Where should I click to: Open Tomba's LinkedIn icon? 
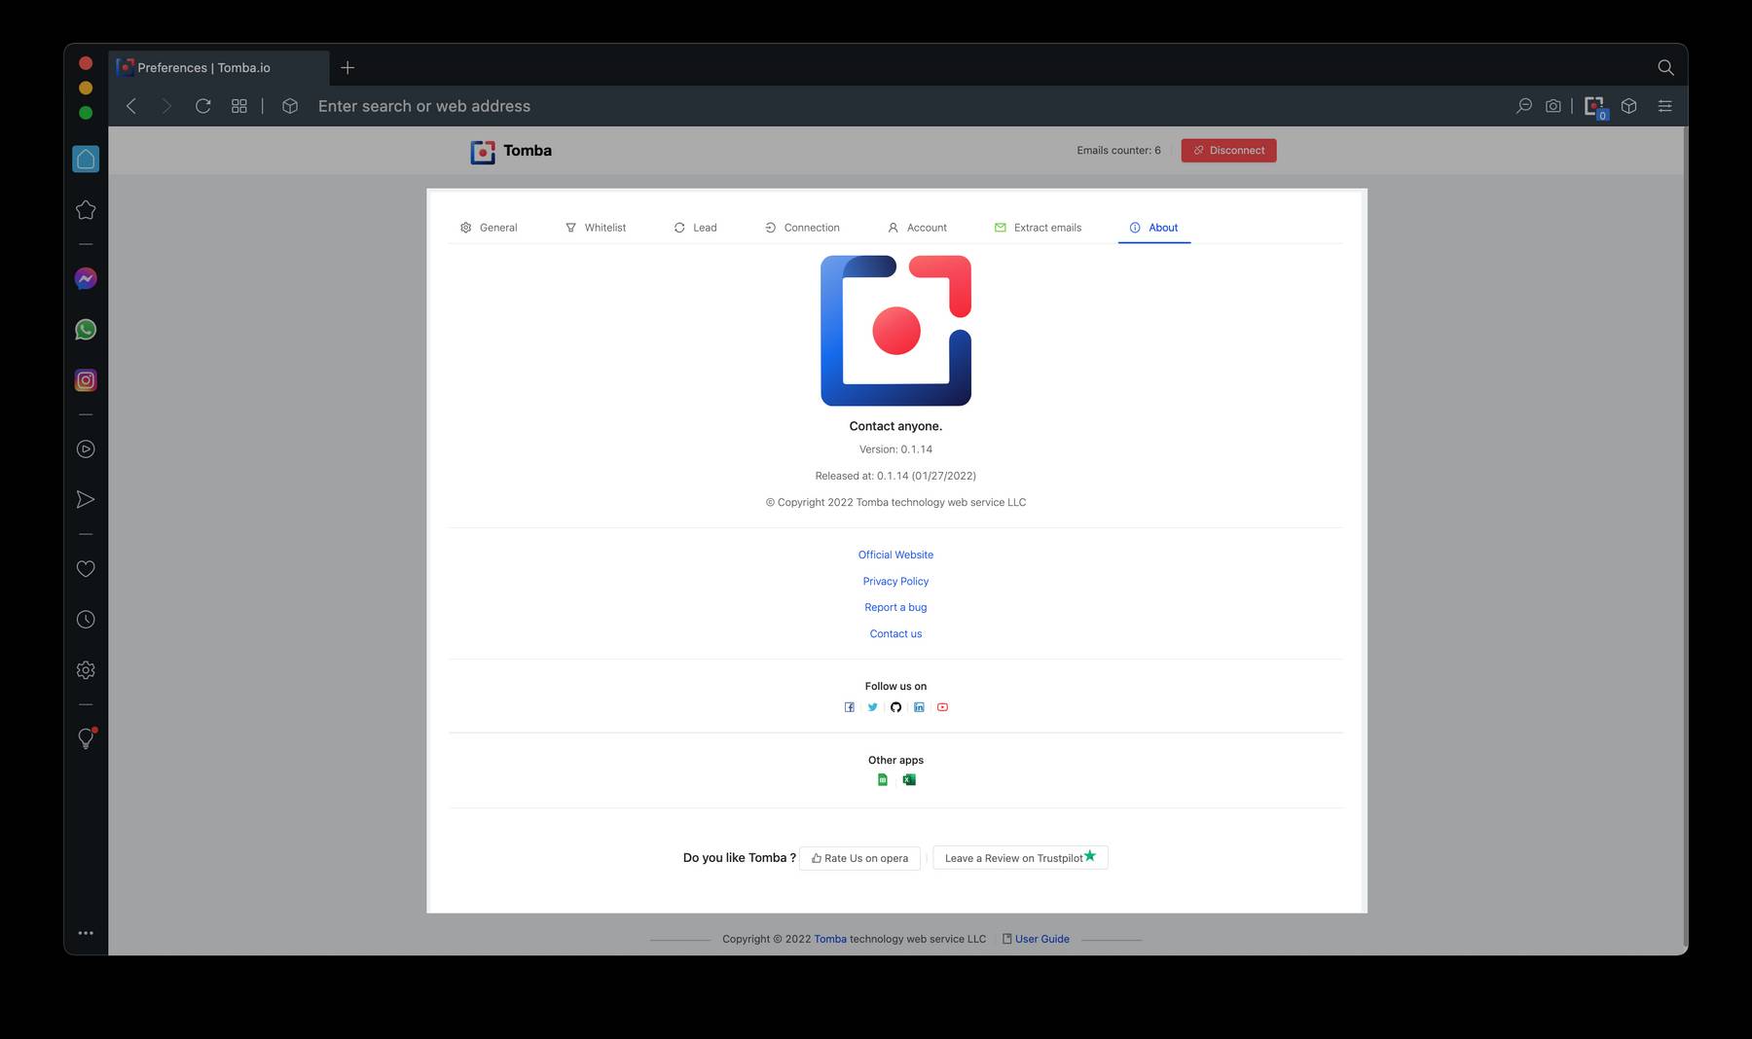click(919, 707)
